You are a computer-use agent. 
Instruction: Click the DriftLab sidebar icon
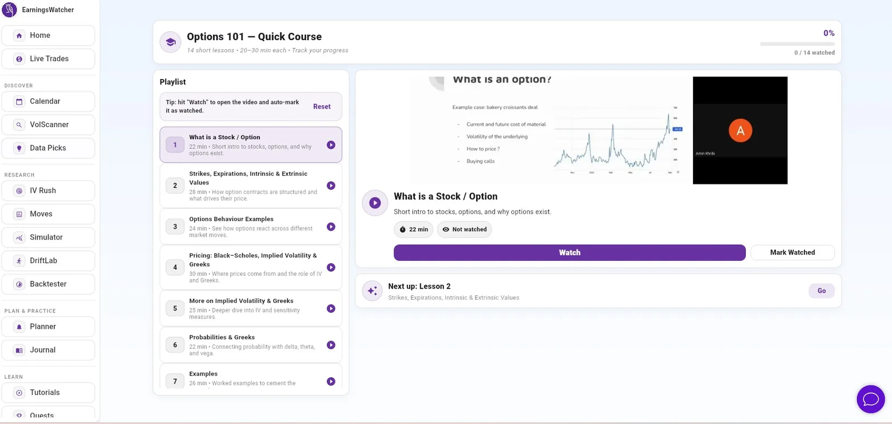tap(20, 261)
